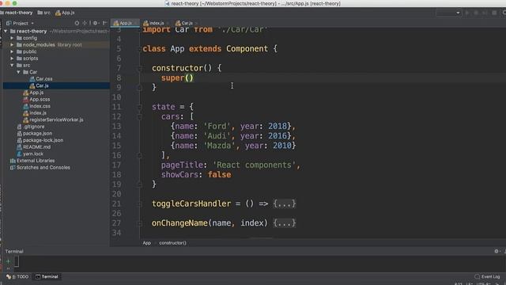Collapse the react-theory root folder

tap(6, 32)
